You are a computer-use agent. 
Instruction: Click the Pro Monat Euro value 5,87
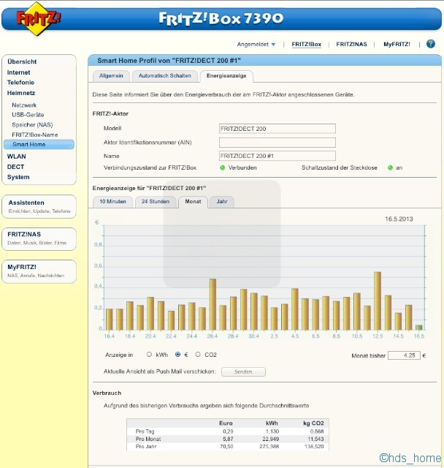click(x=228, y=439)
